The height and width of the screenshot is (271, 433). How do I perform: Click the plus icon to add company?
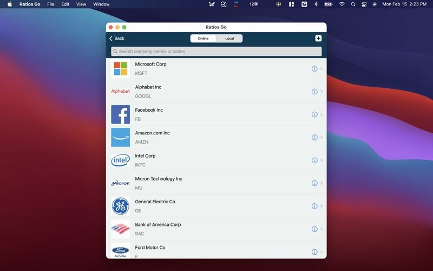318,38
